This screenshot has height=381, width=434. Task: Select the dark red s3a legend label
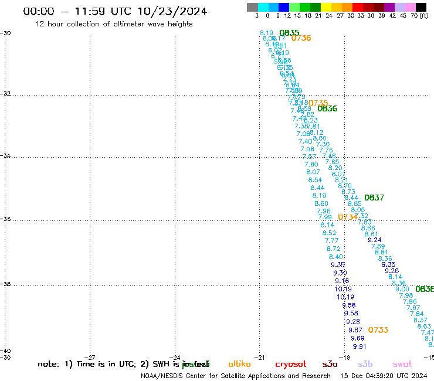click(x=330, y=364)
